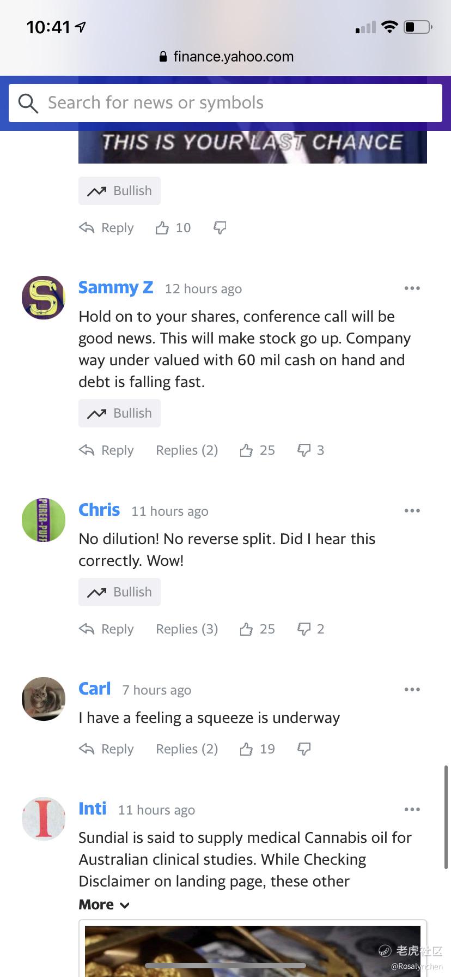451x977 pixels.
Task: Thumbs down the top comment with 10 likes
Action: point(220,228)
